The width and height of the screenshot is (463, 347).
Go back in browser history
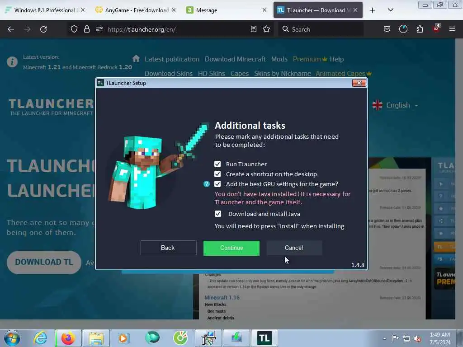[x=11, y=29]
